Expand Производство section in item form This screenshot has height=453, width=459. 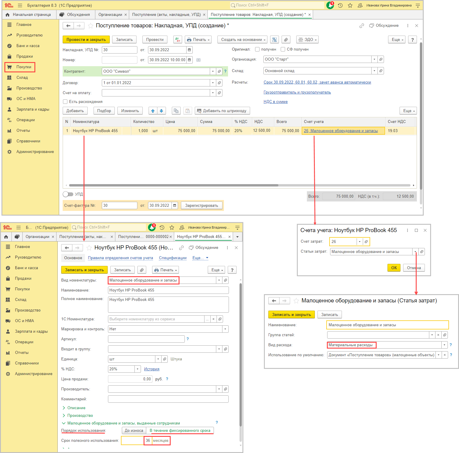coord(78,416)
